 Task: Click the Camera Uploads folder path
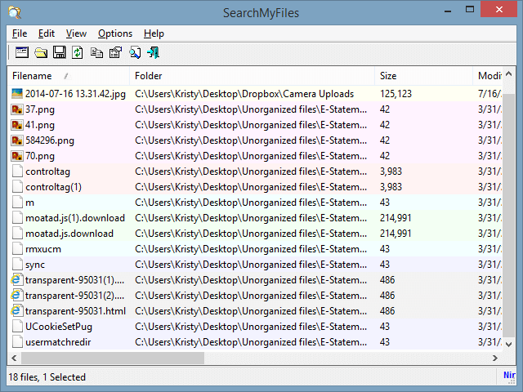tap(244, 94)
